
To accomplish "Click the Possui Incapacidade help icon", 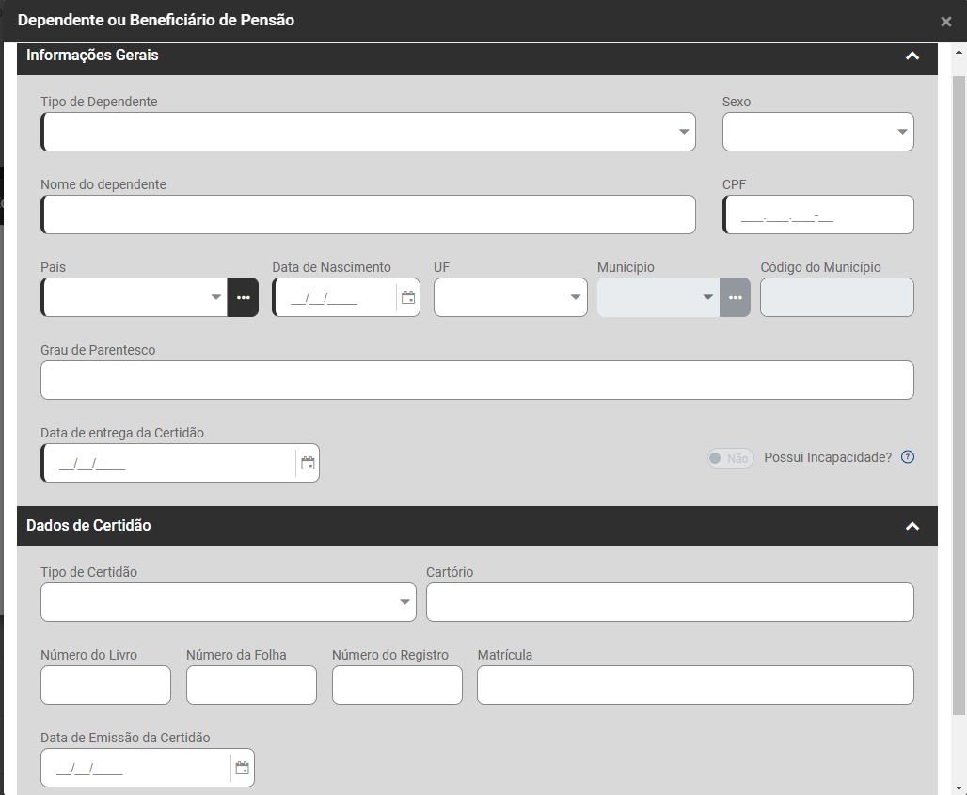I will coord(908,458).
